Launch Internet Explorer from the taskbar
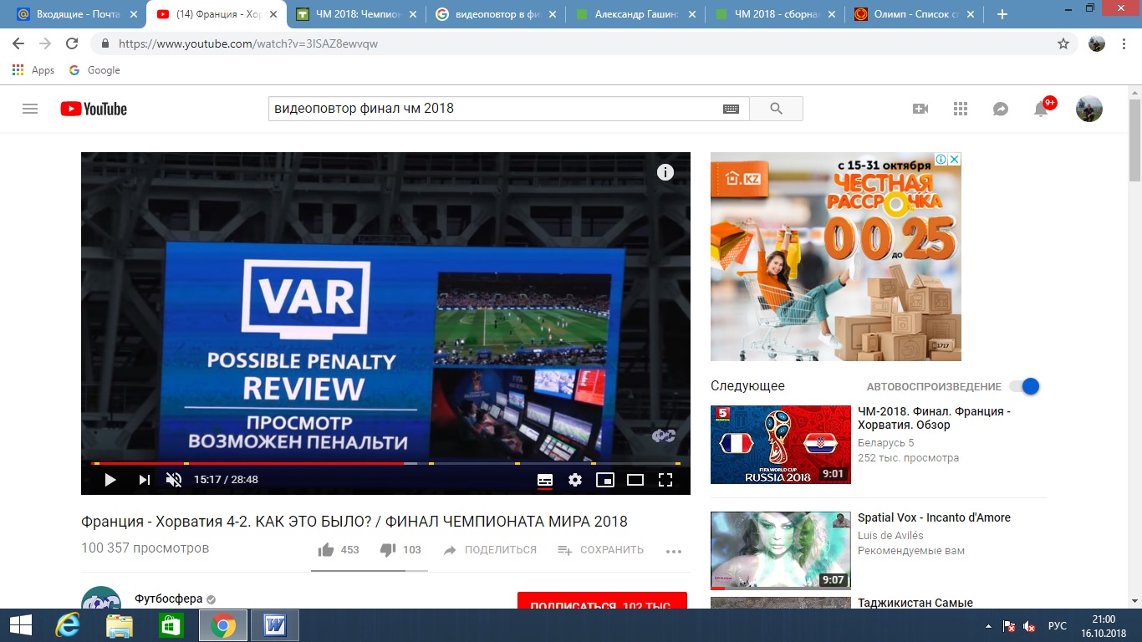The width and height of the screenshot is (1142, 642). (x=67, y=625)
